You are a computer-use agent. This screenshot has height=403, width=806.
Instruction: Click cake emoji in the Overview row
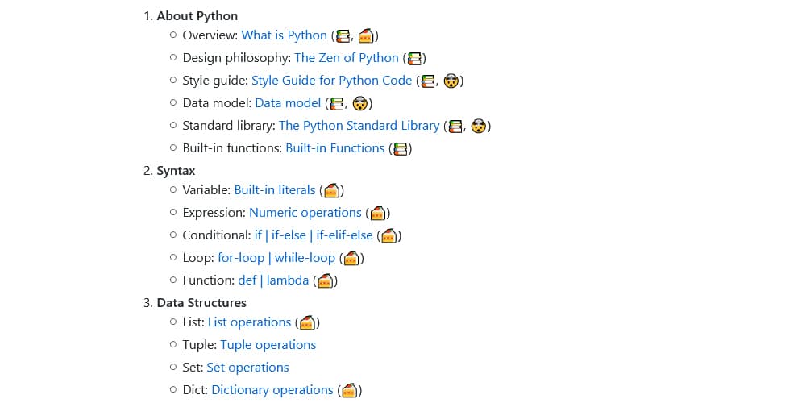point(366,36)
